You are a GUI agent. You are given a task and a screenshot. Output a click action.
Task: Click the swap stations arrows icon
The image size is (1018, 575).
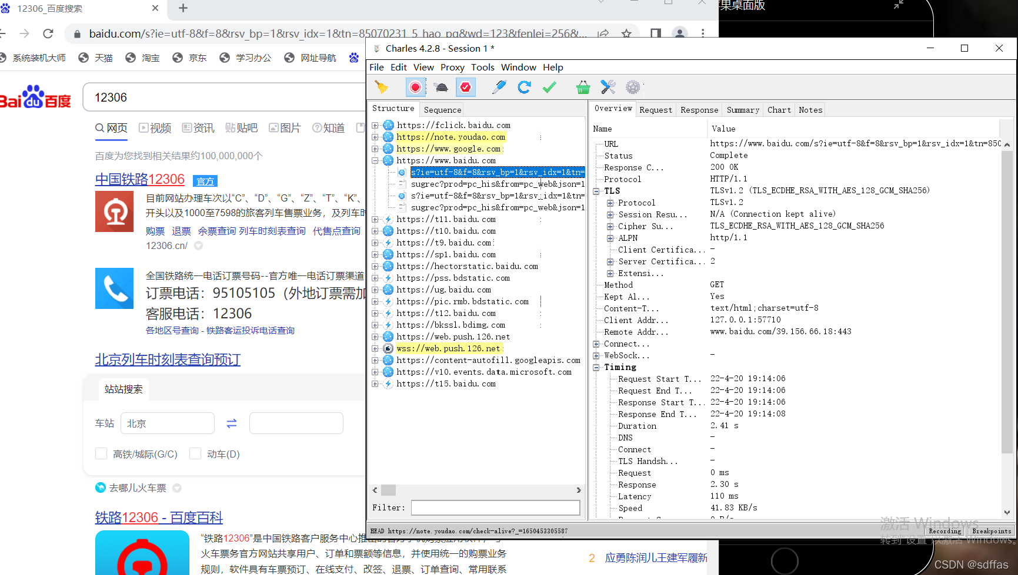tap(232, 423)
